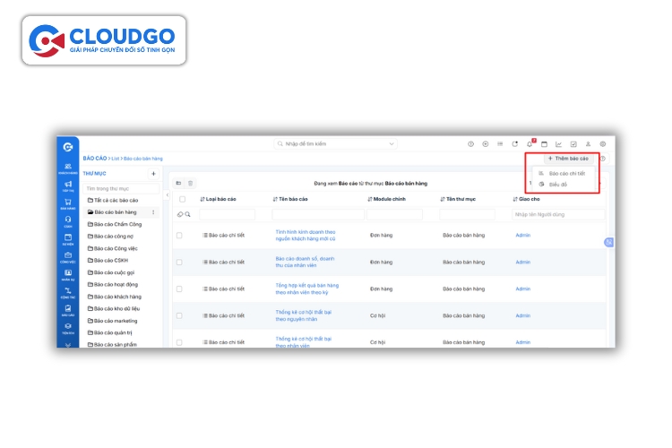Expand the global search box dropdown arrow
This screenshot has width=672, height=448.
(392, 143)
